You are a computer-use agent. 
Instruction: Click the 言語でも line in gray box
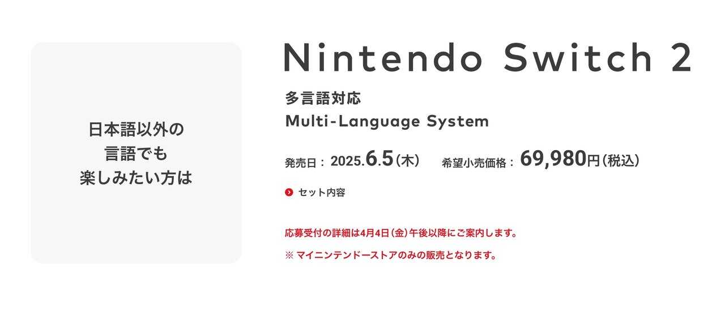136,154
